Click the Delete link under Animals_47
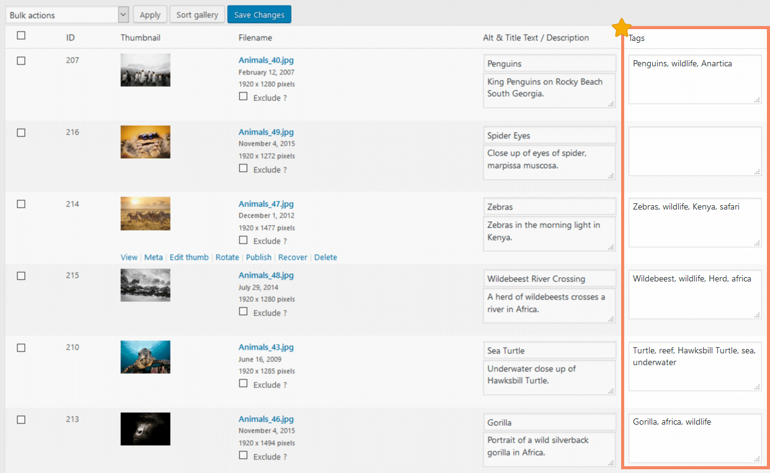This screenshot has height=473, width=770. pyautogui.click(x=326, y=257)
